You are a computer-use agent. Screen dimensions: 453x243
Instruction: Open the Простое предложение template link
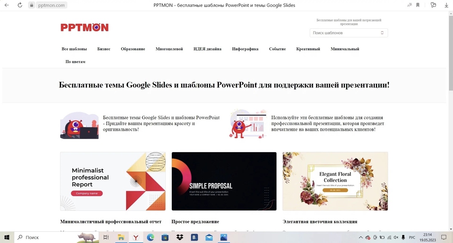(x=195, y=222)
